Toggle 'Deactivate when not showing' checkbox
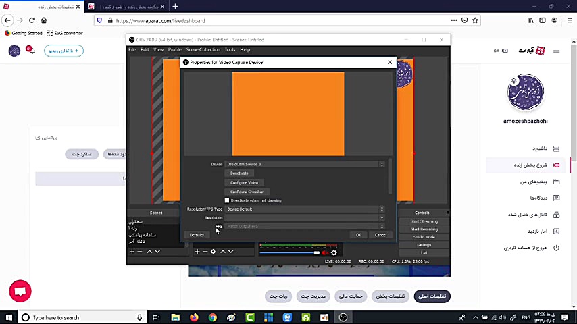Image resolution: width=577 pixels, height=324 pixels. point(227,200)
